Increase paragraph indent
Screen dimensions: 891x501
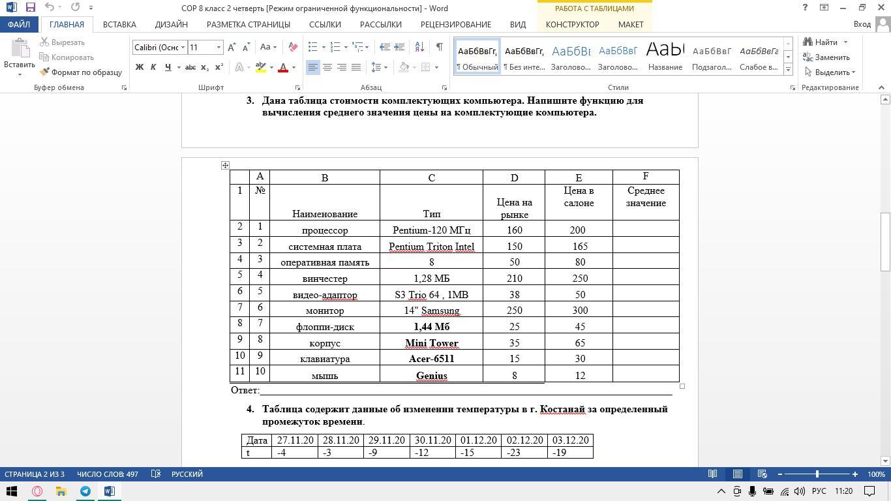399,47
